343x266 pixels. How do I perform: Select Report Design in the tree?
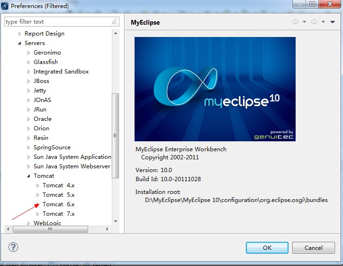(x=45, y=34)
